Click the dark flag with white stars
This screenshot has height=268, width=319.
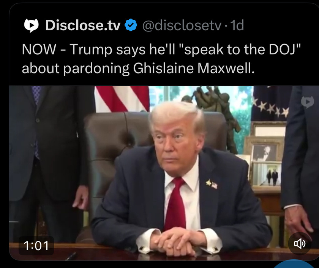point(271,103)
